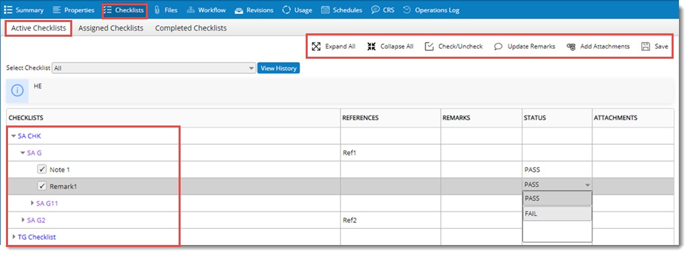Click the View History button
Viewport: 689px width, 255px height.
[x=278, y=68]
